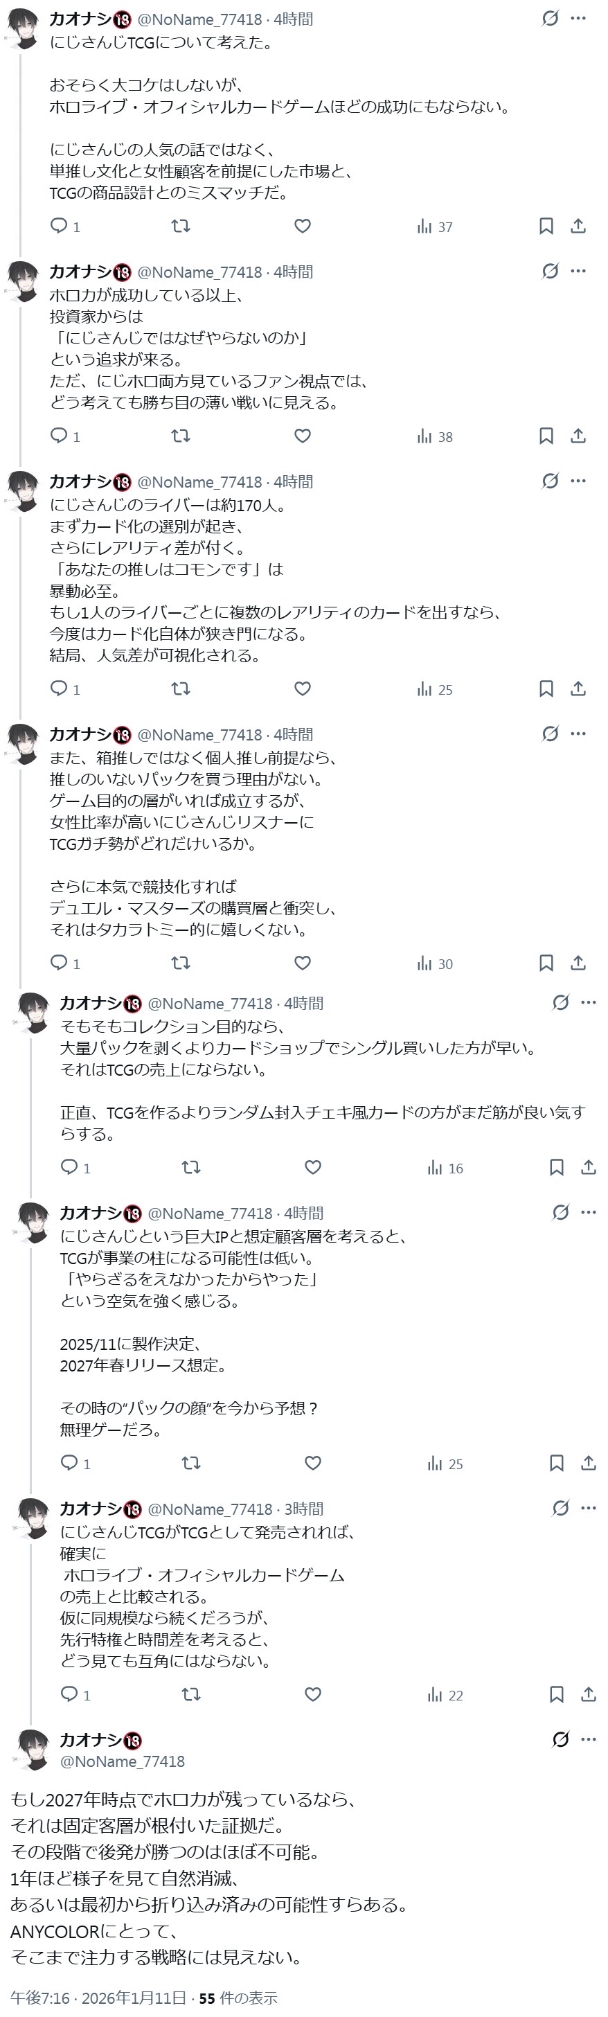View analytics showing 30 views

(435, 964)
